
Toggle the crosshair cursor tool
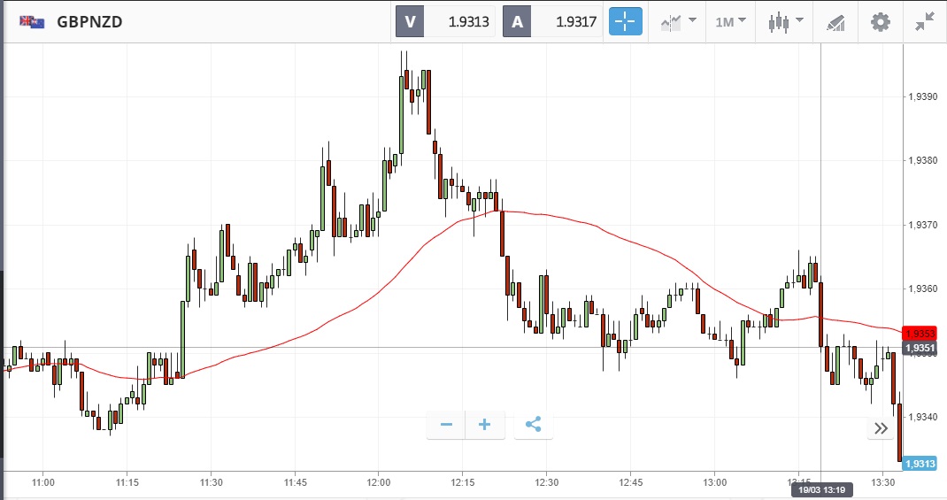click(625, 22)
